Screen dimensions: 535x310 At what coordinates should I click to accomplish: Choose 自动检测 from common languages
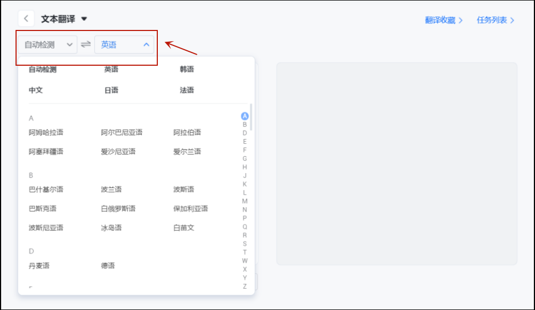click(42, 69)
